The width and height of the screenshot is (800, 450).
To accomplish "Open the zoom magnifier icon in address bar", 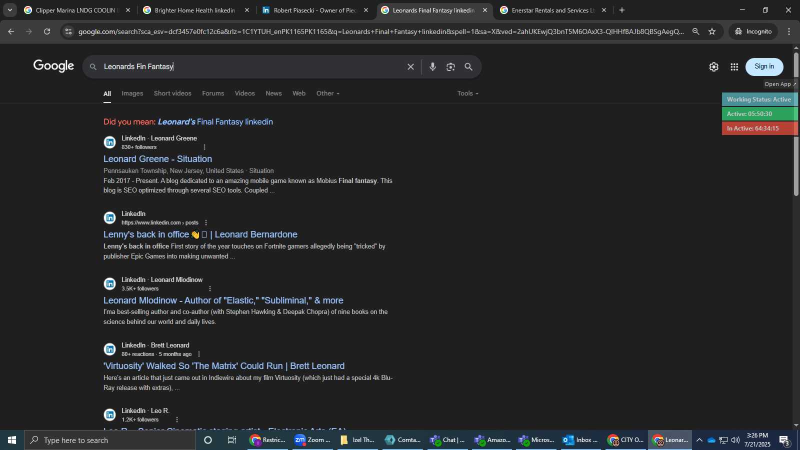I will 695,31.
